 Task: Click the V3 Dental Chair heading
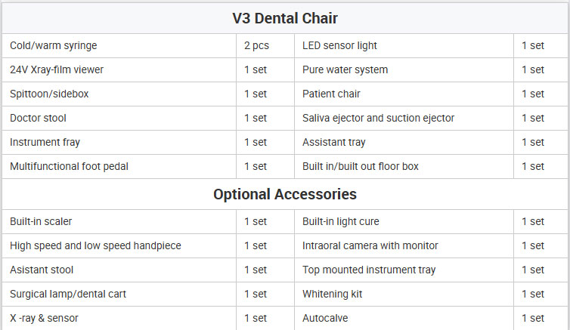[x=285, y=18]
